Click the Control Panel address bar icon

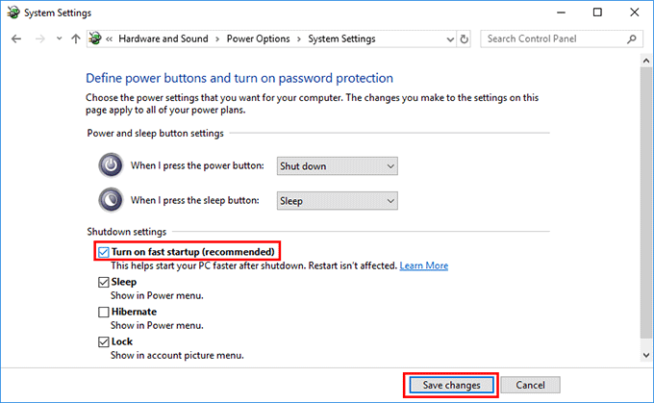95,38
